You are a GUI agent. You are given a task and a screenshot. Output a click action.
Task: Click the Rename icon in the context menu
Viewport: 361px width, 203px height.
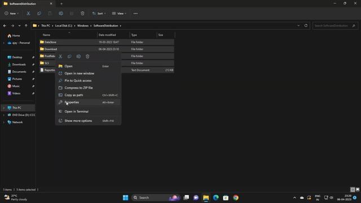click(x=78, y=56)
